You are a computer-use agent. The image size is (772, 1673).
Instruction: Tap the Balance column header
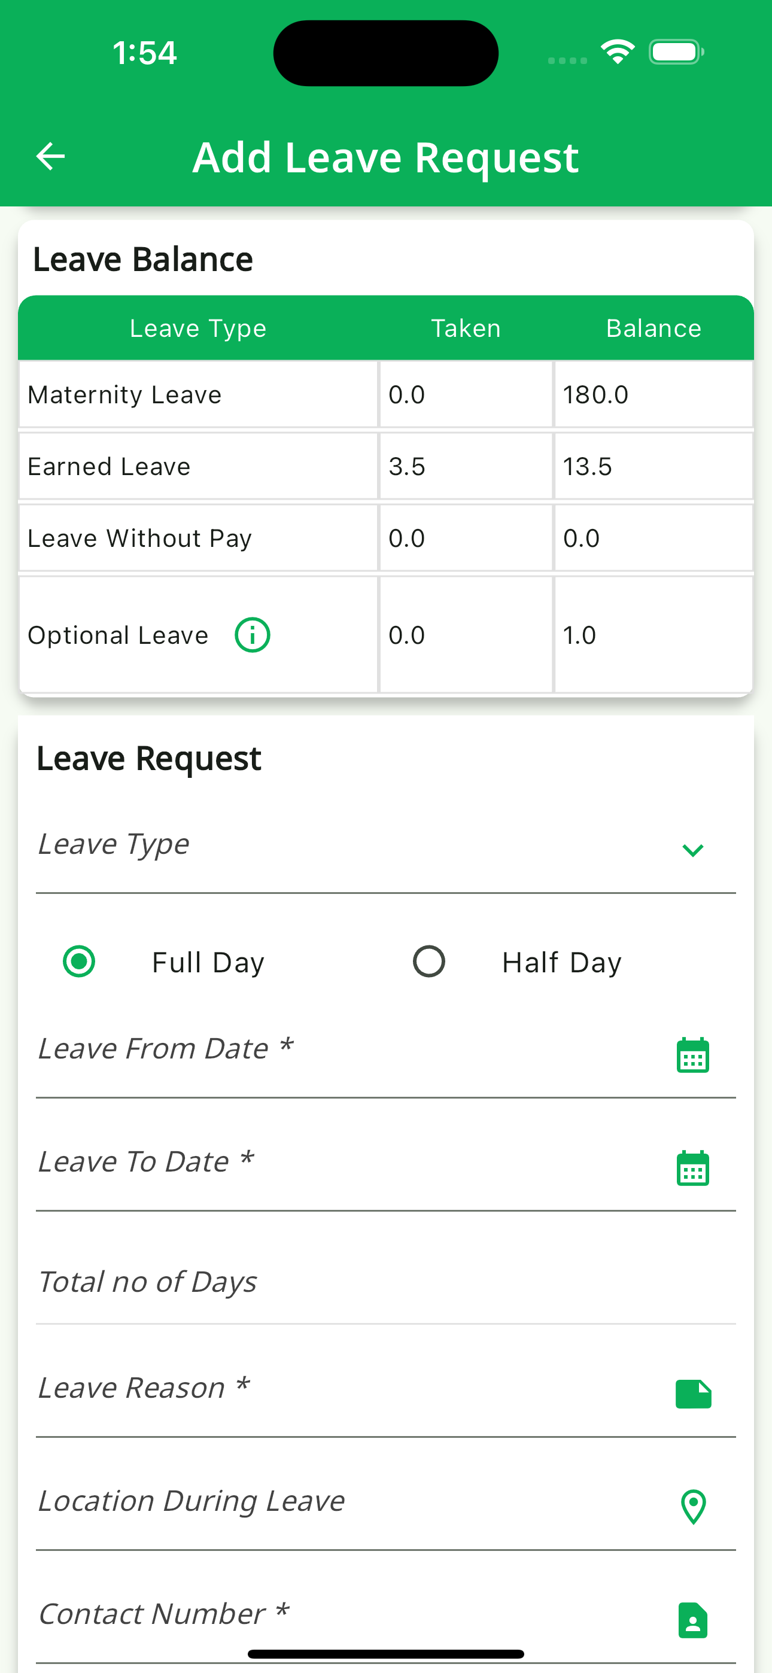pos(654,328)
